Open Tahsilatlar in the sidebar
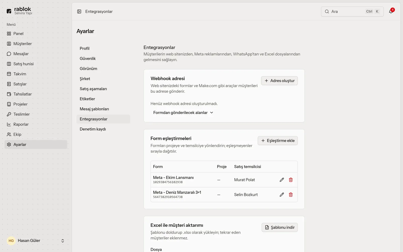The height and width of the screenshot is (252, 403). [36, 94]
